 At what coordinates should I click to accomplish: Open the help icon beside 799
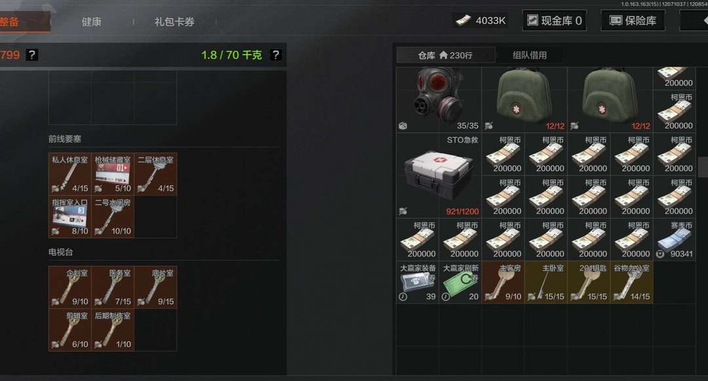point(31,55)
